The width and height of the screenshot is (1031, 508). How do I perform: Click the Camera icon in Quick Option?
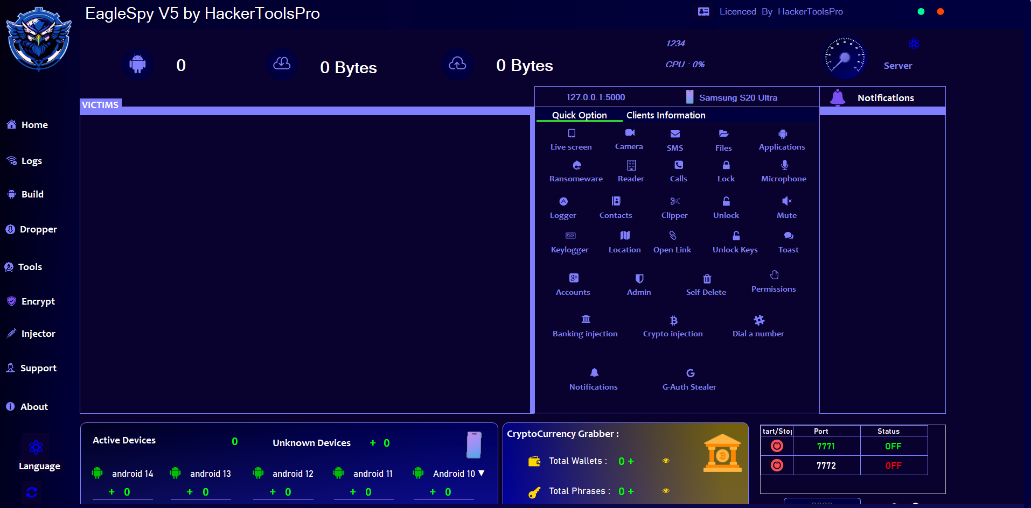coord(630,132)
